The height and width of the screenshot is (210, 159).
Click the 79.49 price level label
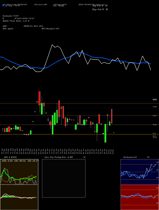[155, 125]
